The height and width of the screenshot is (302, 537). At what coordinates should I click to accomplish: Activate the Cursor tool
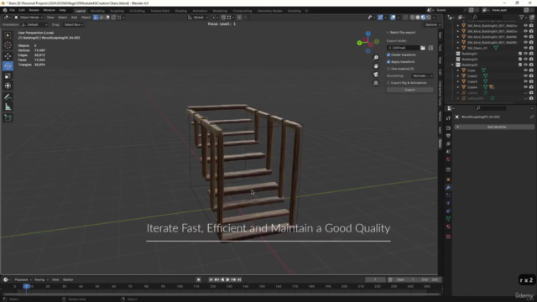[8, 45]
